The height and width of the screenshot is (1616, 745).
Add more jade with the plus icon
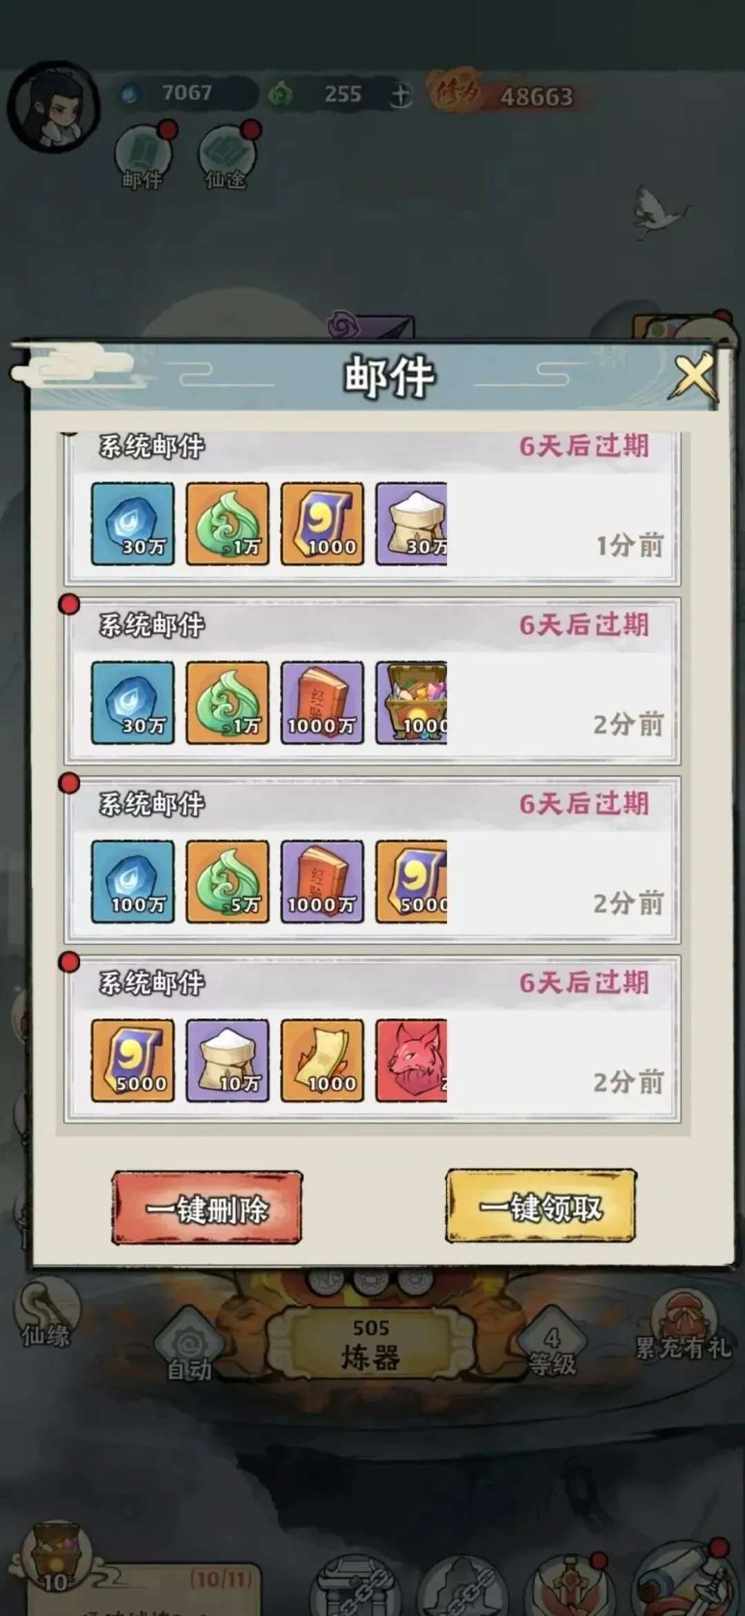(x=400, y=95)
